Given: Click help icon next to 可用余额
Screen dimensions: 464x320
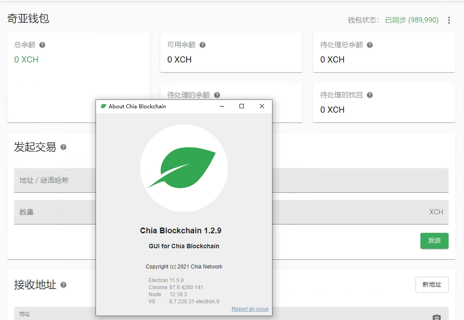Looking at the screenshot, I should tap(203, 45).
